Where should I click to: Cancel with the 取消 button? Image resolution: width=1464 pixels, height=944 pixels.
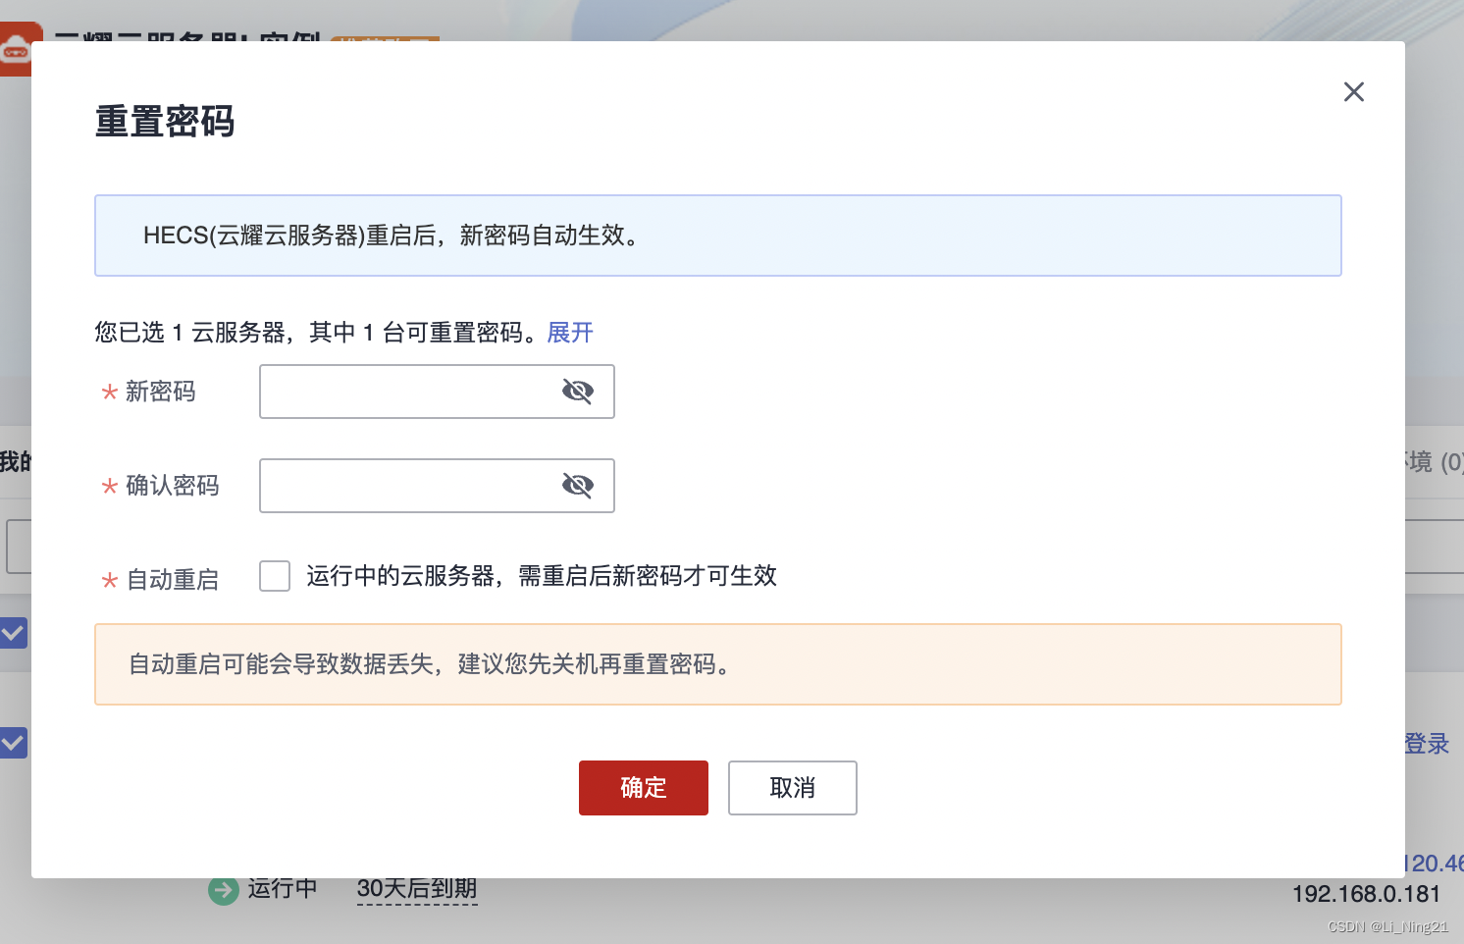click(x=793, y=788)
